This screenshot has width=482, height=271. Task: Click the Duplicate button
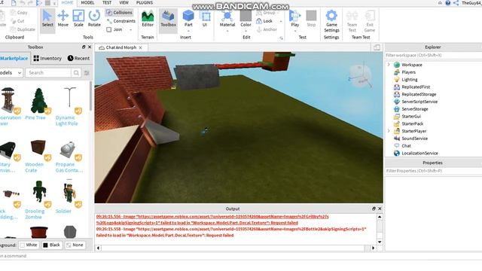click(23, 29)
